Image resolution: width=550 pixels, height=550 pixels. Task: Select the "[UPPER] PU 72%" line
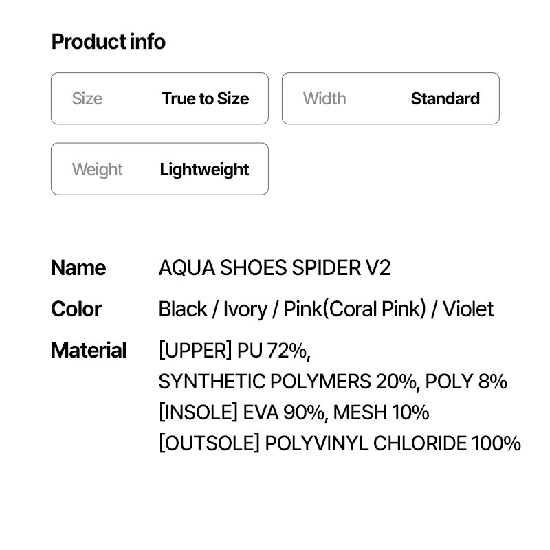[234, 351]
